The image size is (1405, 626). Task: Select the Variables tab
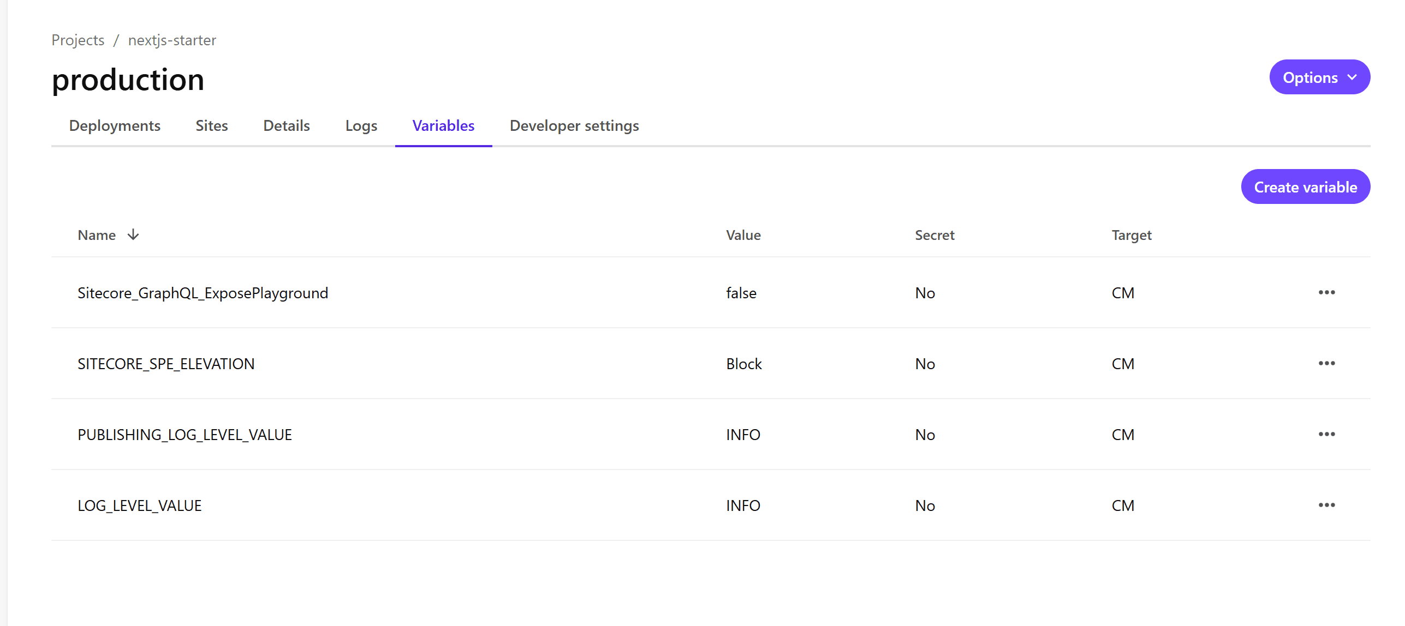click(443, 126)
